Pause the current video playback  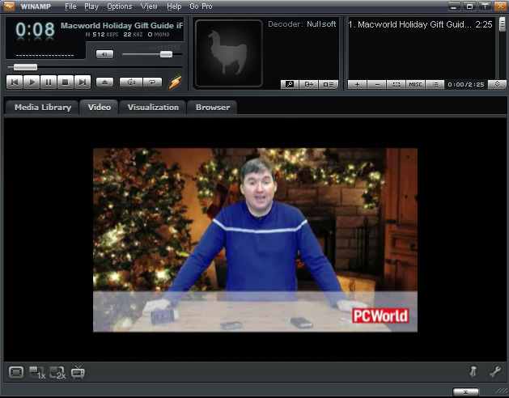49,82
